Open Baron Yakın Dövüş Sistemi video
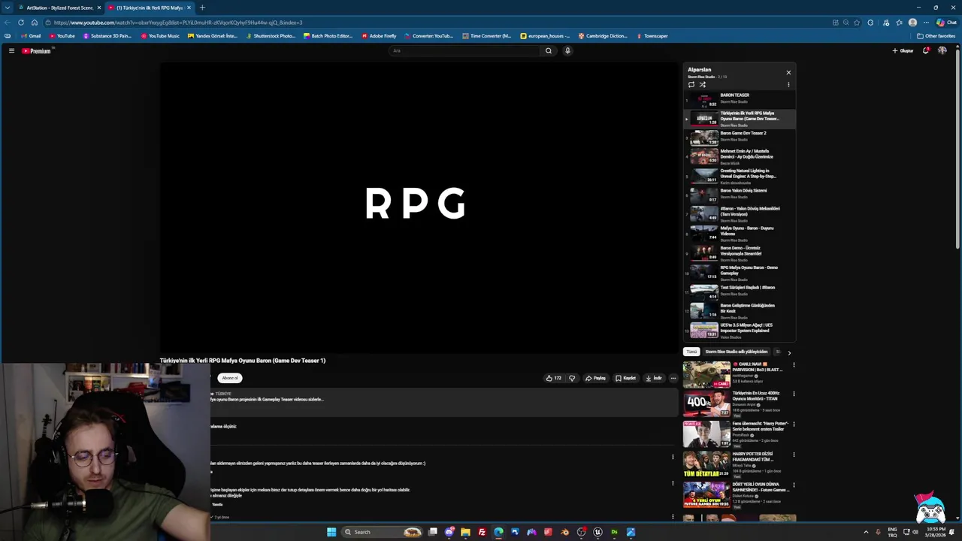 click(x=740, y=195)
